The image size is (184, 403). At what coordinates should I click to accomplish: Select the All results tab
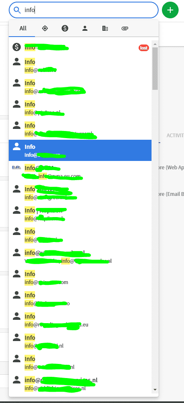pos(23,28)
